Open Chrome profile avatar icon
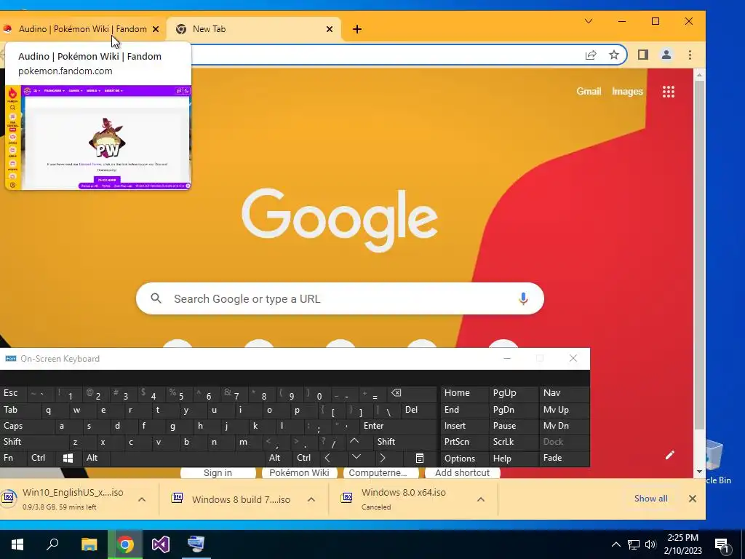 pos(666,55)
